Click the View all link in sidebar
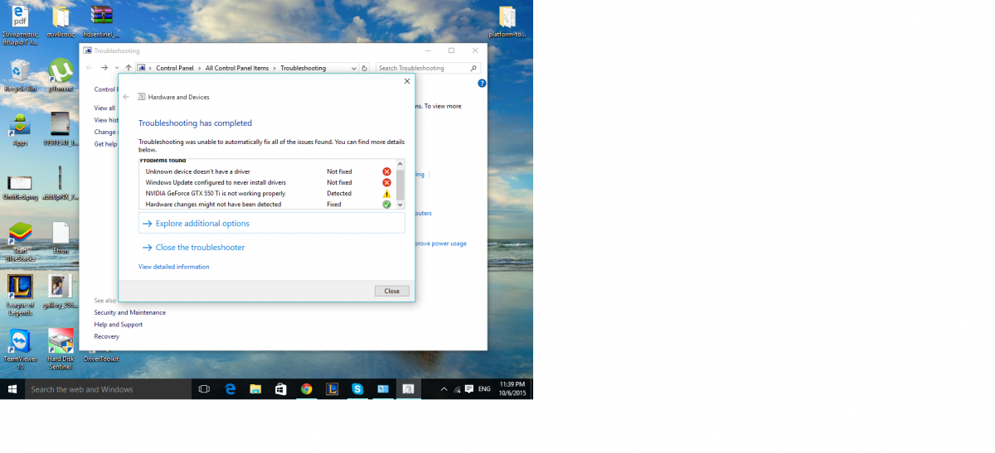 coord(105,108)
